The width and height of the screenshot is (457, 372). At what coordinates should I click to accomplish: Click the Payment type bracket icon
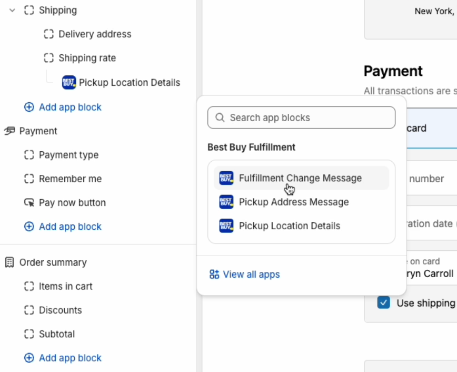29,155
